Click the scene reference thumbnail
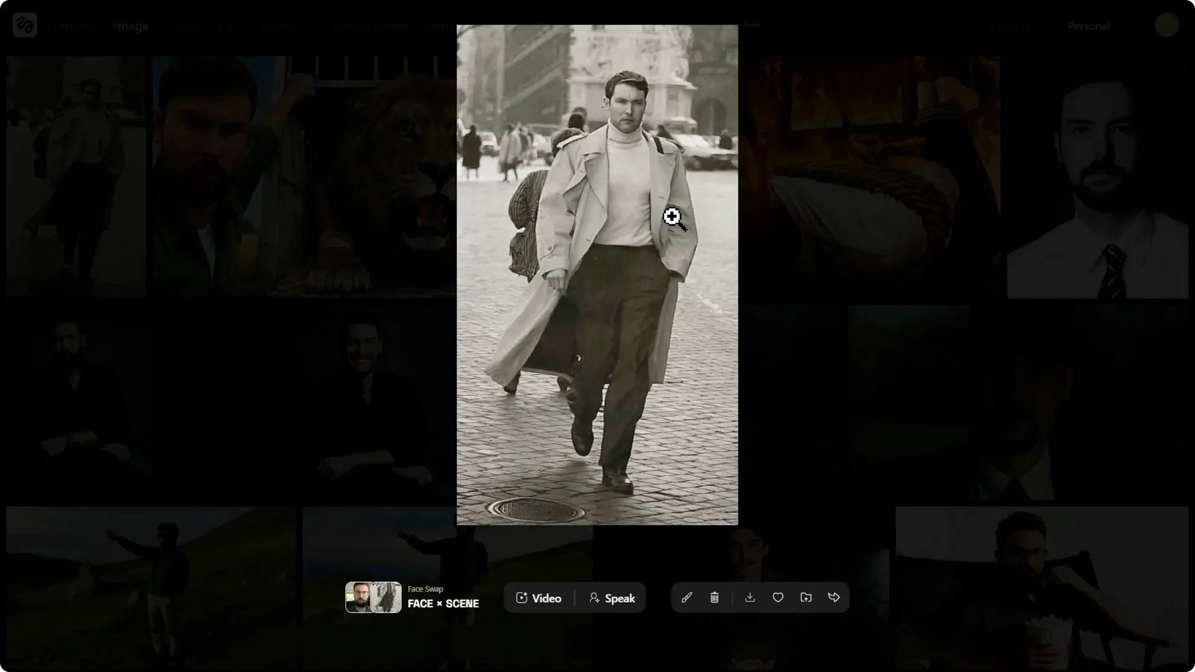The height and width of the screenshot is (672, 1195). [387, 597]
